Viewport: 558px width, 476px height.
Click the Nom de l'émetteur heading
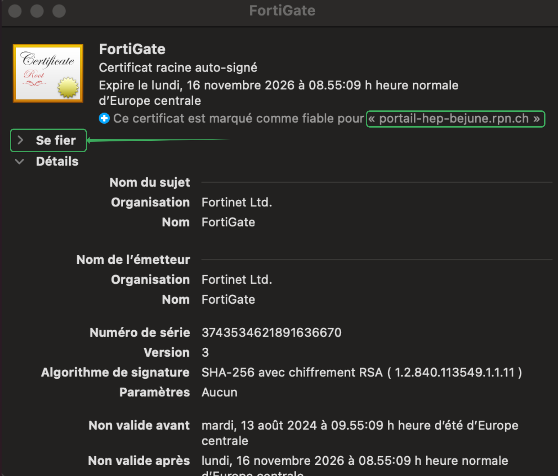click(133, 260)
